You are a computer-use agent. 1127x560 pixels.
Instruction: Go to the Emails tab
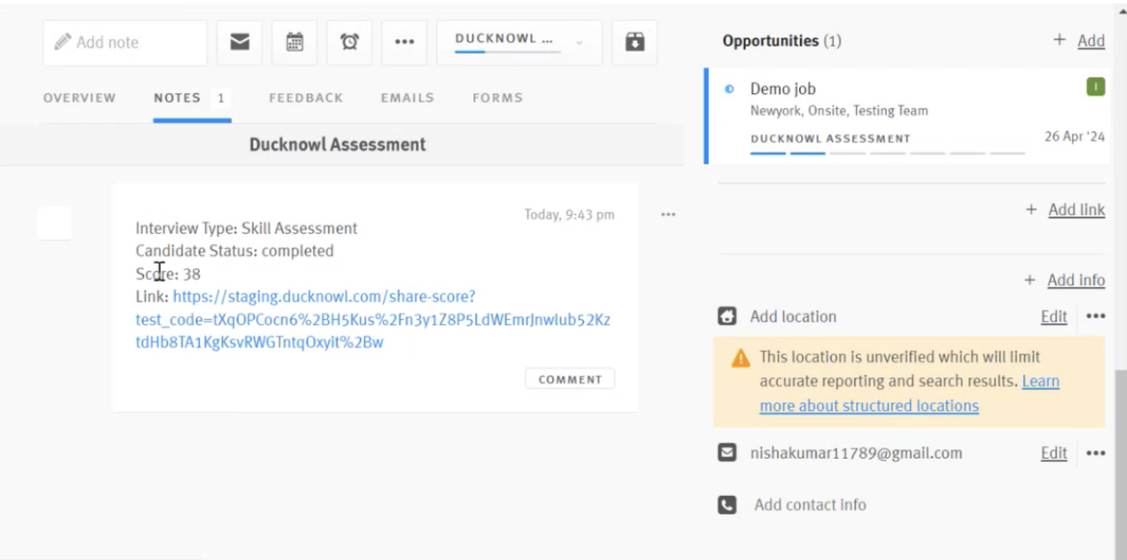(x=407, y=98)
